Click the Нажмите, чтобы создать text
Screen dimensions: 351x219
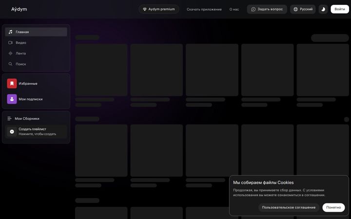pos(38,134)
